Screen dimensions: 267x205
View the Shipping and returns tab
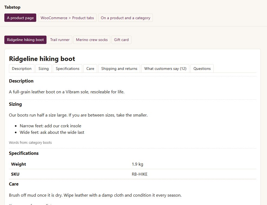coord(119,69)
